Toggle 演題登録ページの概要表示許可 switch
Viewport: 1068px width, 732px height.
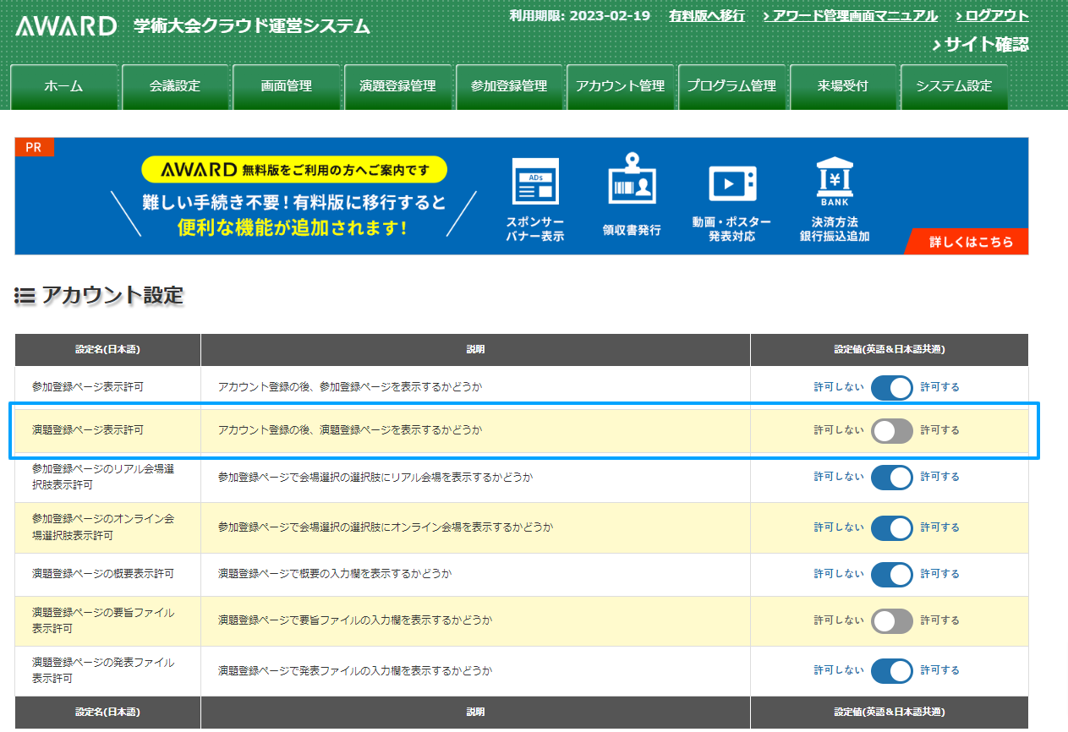(892, 574)
